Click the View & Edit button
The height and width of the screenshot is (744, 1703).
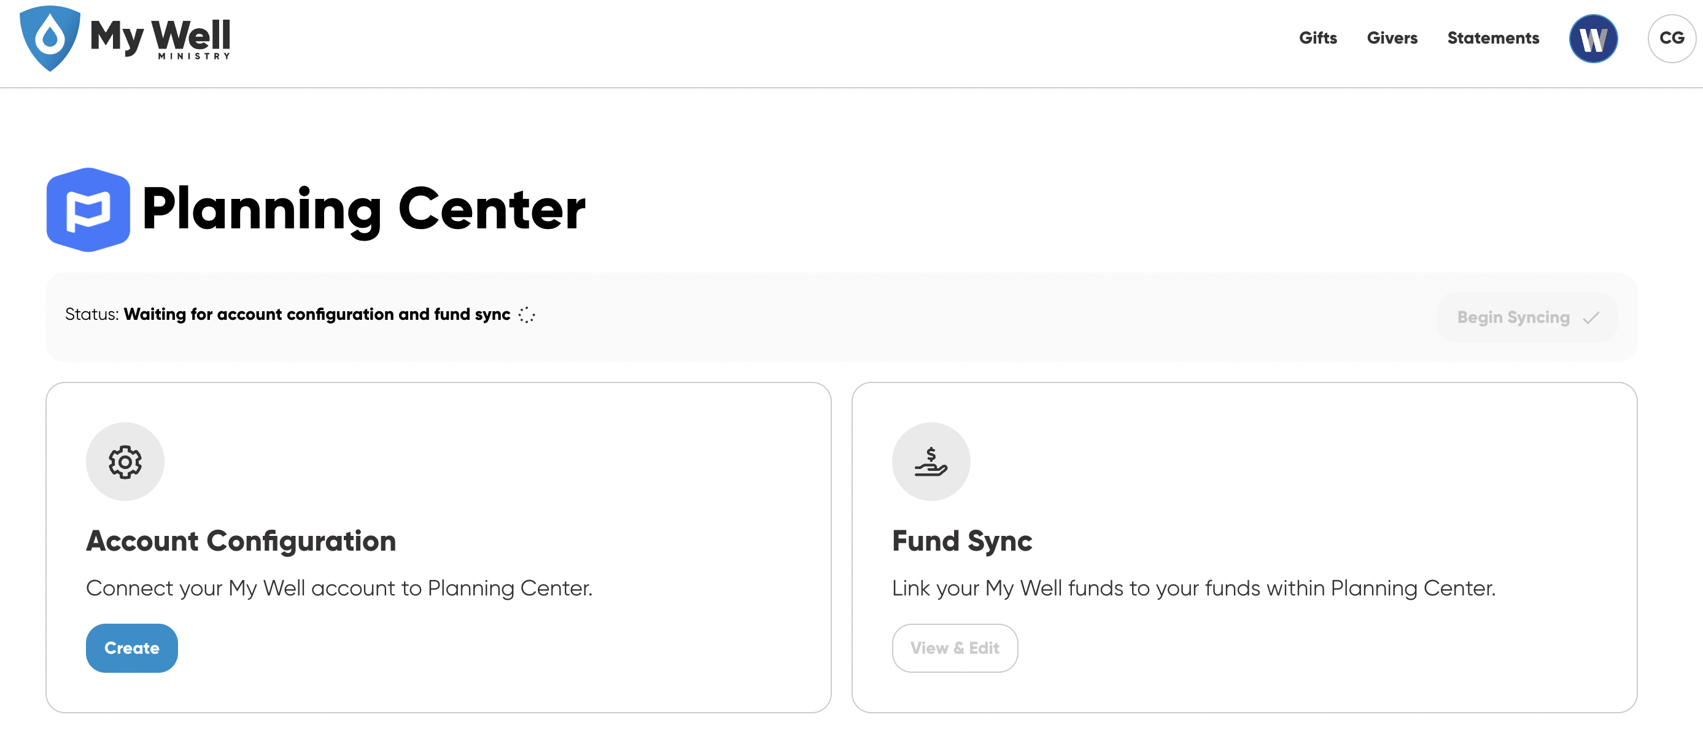(x=955, y=648)
